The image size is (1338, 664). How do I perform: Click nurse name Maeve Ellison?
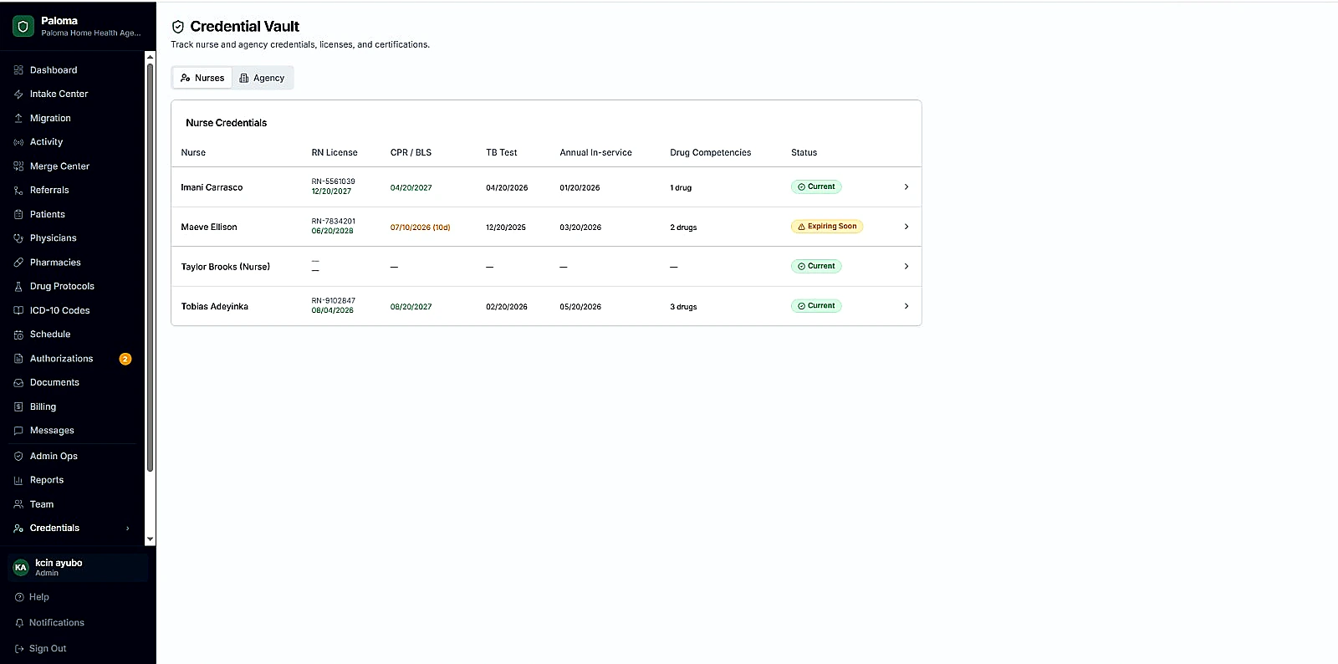coord(209,227)
